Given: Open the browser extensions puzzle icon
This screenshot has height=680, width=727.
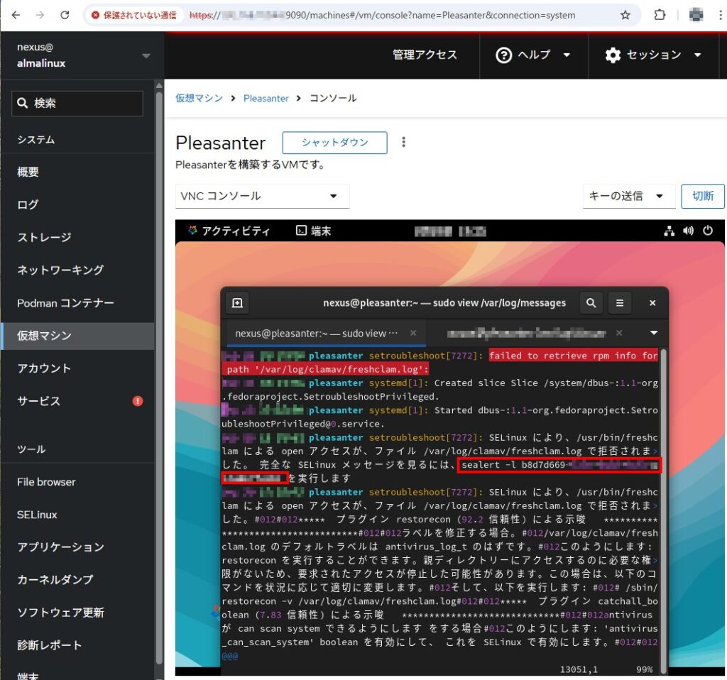Looking at the screenshot, I should click(x=660, y=15).
